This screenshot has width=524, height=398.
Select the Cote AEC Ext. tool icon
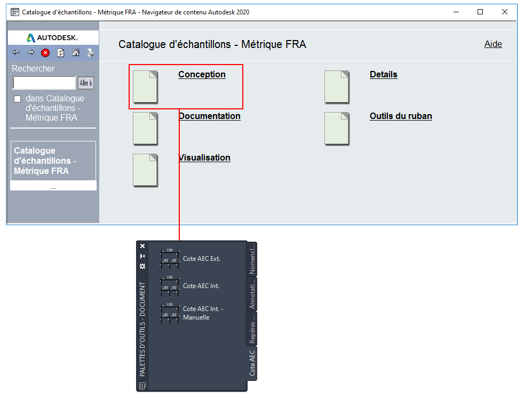(x=170, y=259)
